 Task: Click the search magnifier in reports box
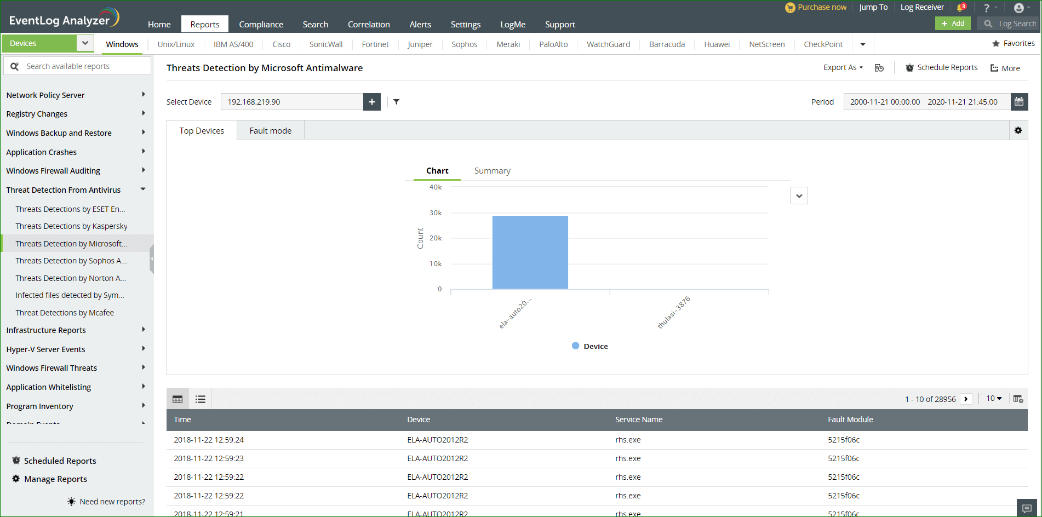pyautogui.click(x=15, y=66)
